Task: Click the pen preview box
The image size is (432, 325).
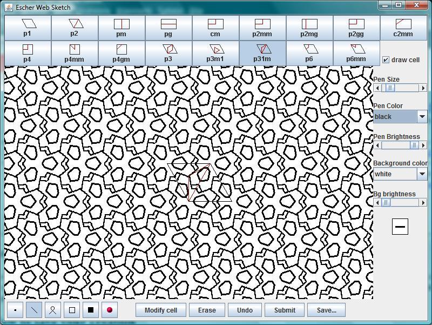Action: tap(400, 227)
